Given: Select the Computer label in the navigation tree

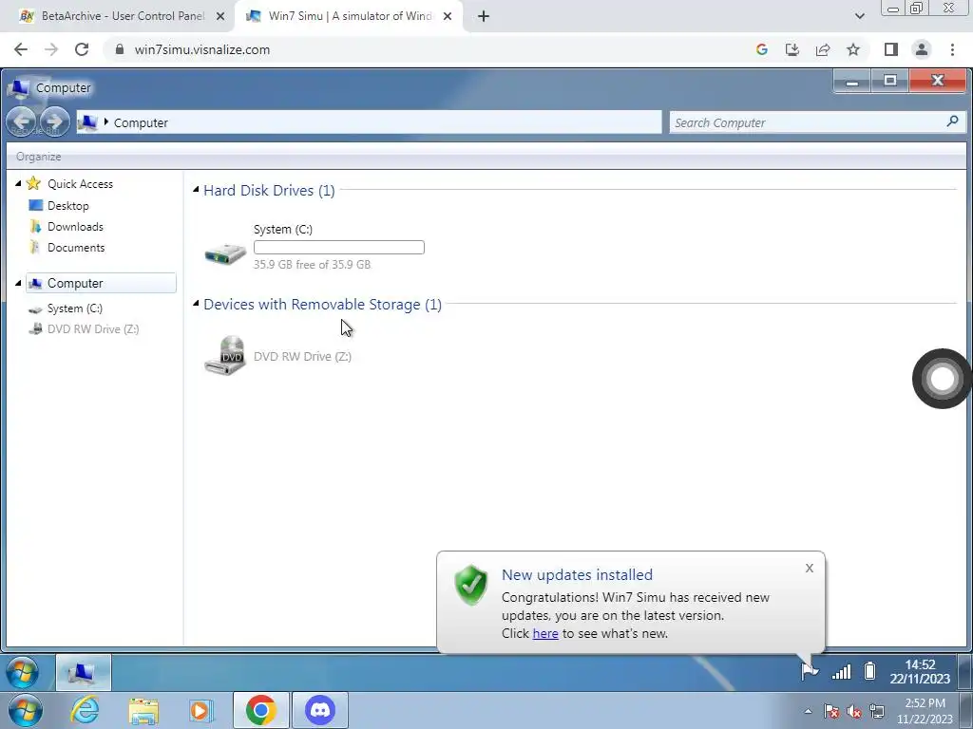Looking at the screenshot, I should (x=75, y=283).
